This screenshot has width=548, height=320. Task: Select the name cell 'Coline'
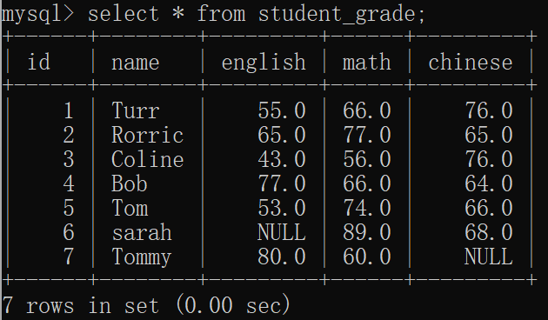coord(148,159)
